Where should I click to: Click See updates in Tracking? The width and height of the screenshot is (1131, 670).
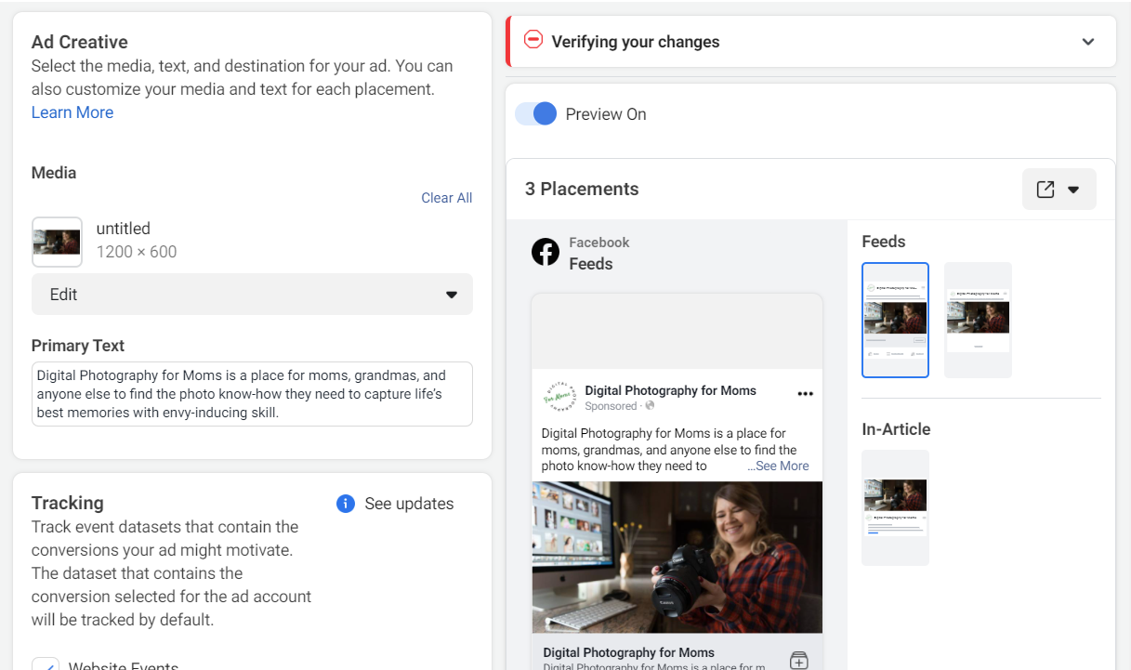[409, 504]
